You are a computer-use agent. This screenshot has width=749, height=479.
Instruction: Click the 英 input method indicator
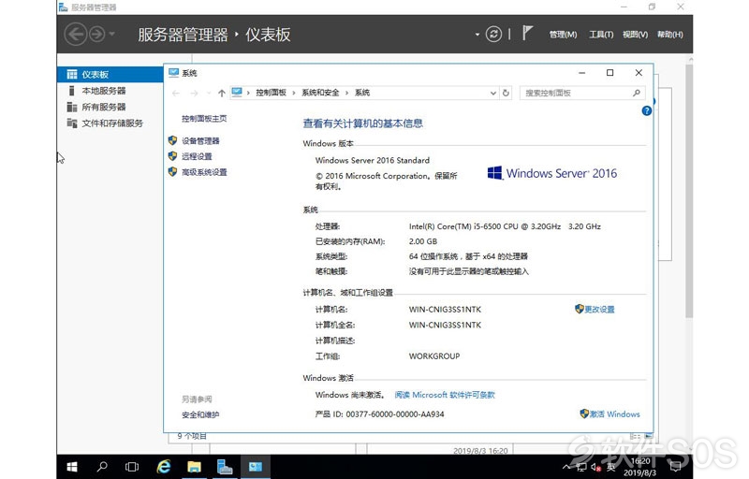click(x=610, y=467)
